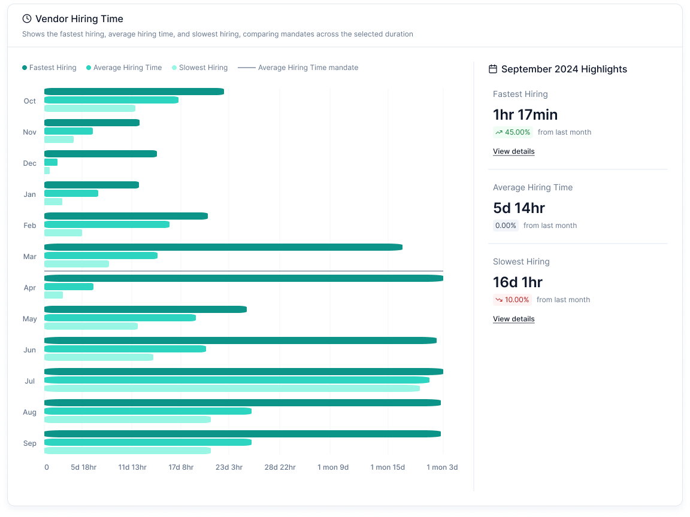Toggle the Average Hiring Time legend series
The width and height of the screenshot is (690, 517).
(x=124, y=68)
